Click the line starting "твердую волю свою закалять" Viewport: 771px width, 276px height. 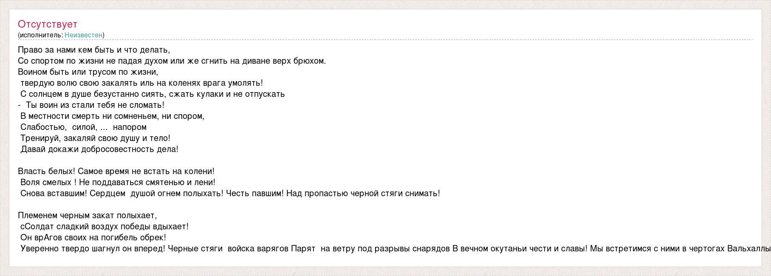pos(141,83)
